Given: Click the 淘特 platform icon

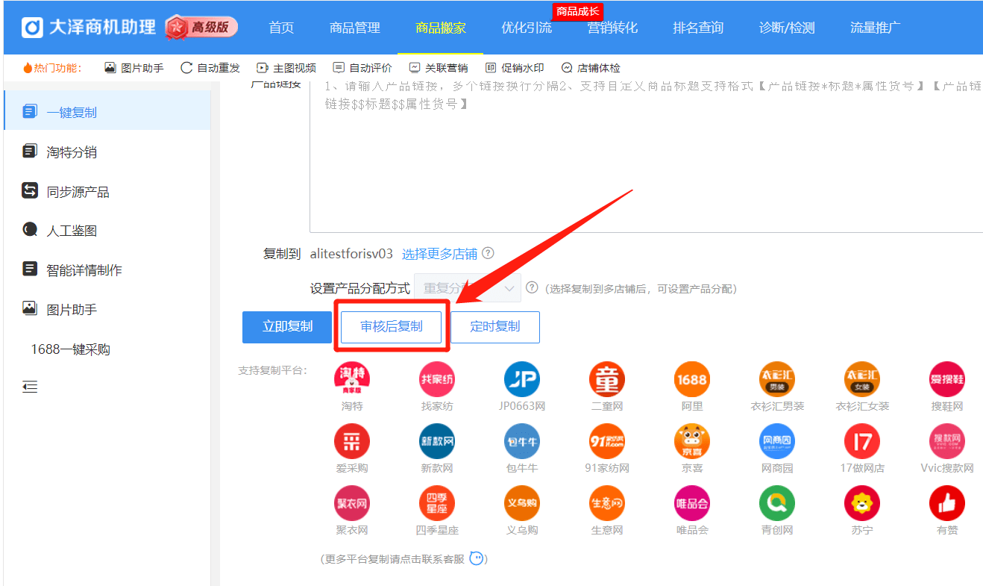Looking at the screenshot, I should [x=352, y=379].
